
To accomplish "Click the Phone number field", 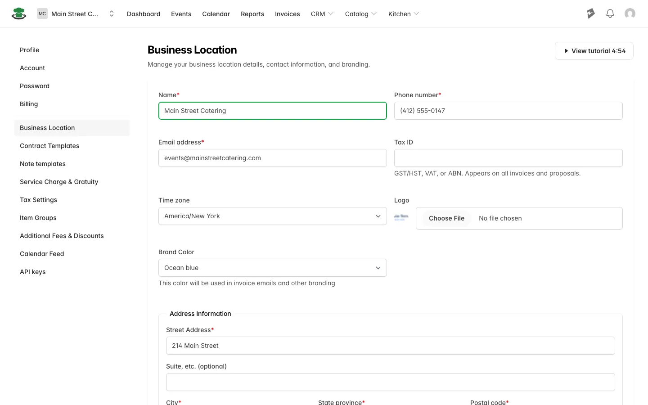I will click(x=508, y=111).
